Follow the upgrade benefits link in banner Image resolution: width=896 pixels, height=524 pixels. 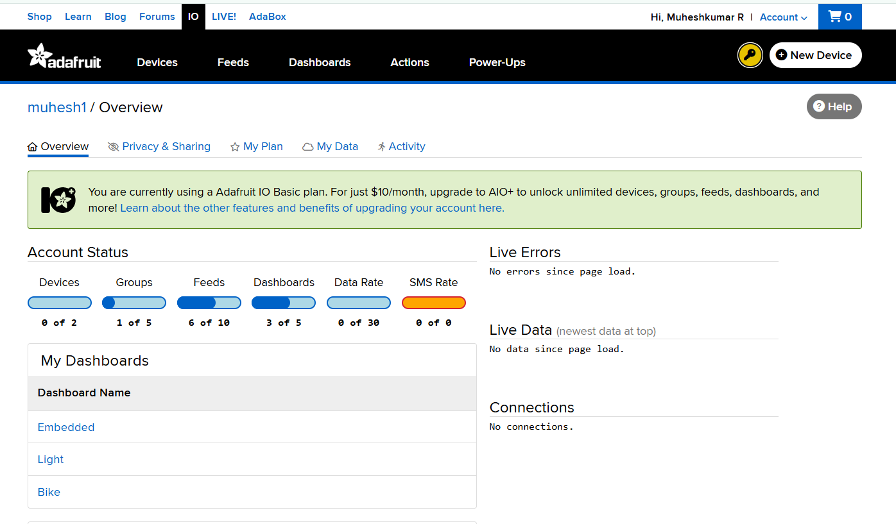coord(312,208)
